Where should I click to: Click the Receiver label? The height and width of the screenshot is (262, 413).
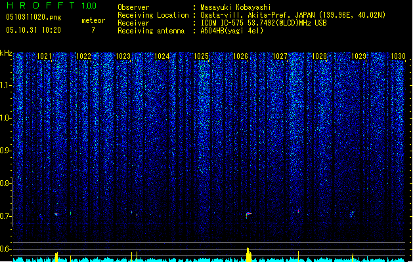click(133, 23)
